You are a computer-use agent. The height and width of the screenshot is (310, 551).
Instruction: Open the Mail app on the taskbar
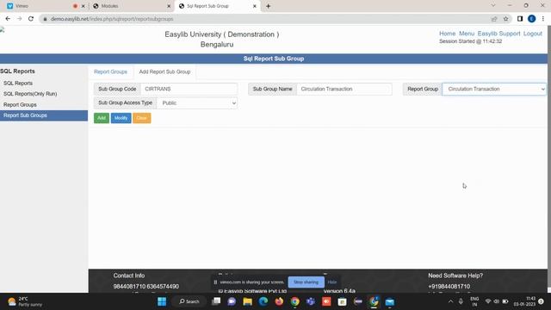click(390, 301)
